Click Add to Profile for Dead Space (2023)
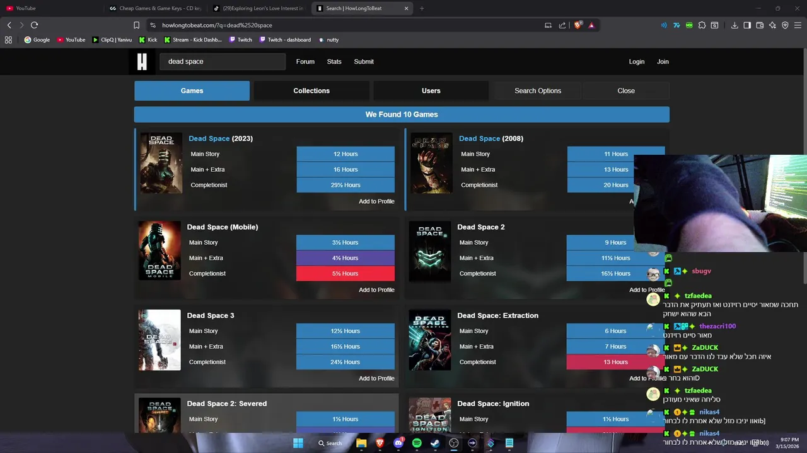The image size is (807, 453). click(x=376, y=201)
